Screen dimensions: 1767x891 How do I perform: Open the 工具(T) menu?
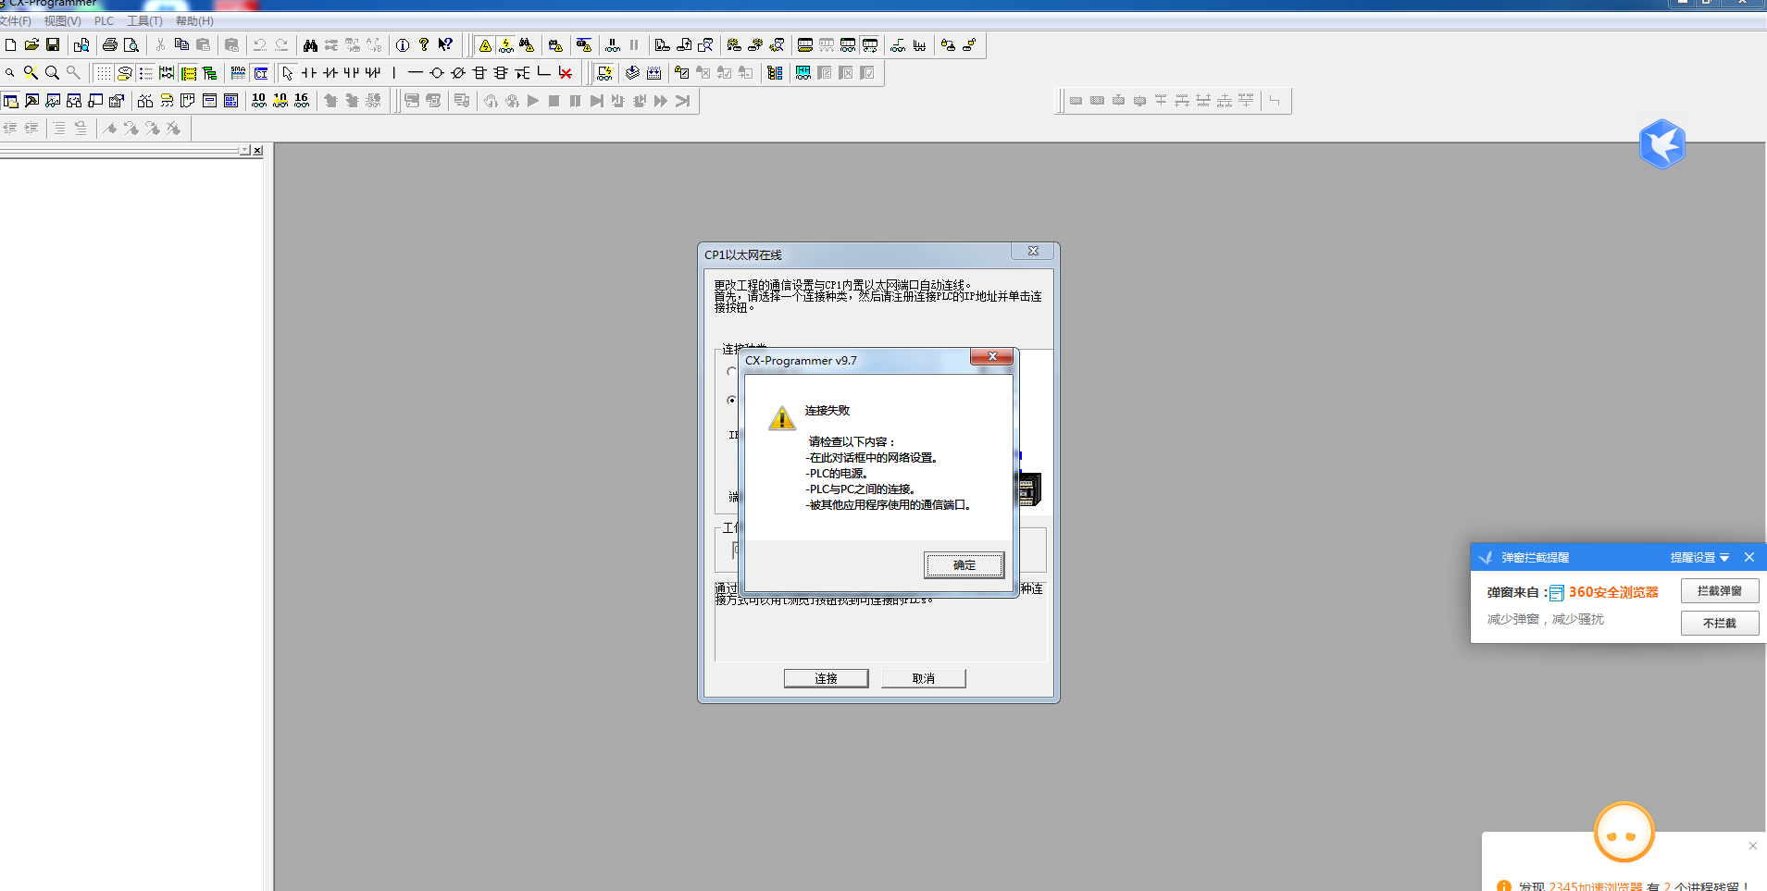[144, 21]
